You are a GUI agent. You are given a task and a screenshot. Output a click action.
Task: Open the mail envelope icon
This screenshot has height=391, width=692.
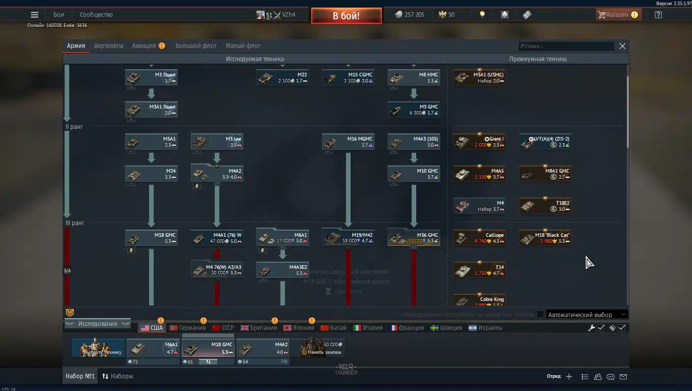623,377
